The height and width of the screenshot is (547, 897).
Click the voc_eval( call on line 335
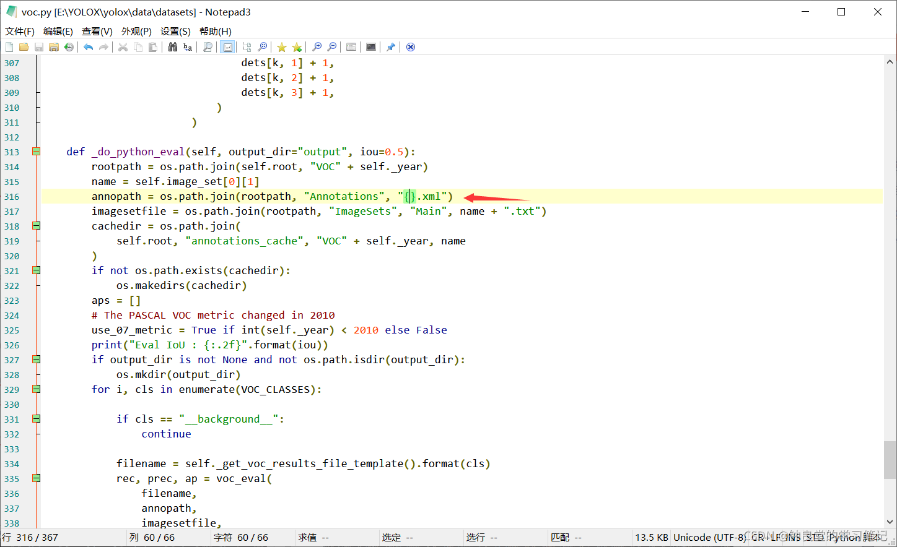tap(244, 478)
